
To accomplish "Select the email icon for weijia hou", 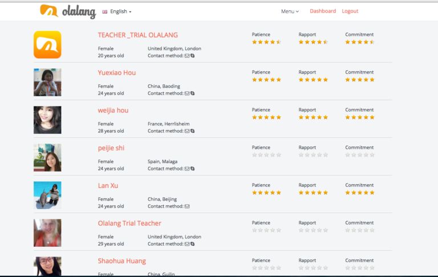I will click(x=187, y=131).
